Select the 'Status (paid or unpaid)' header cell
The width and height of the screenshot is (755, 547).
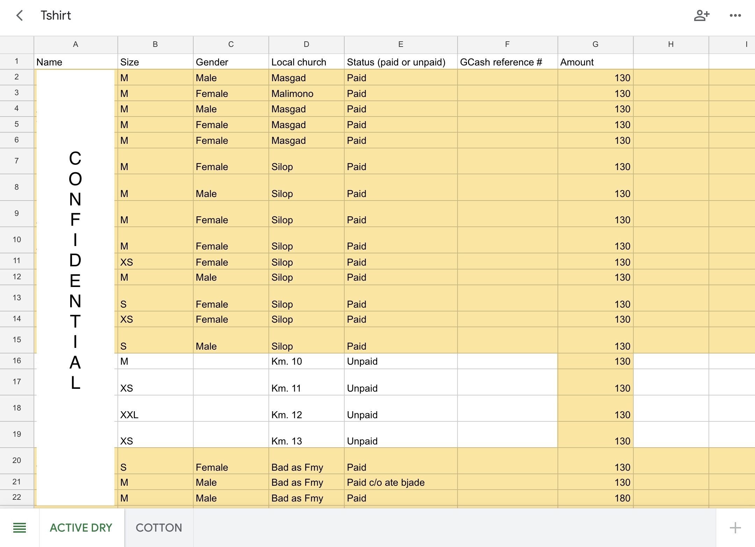401,62
